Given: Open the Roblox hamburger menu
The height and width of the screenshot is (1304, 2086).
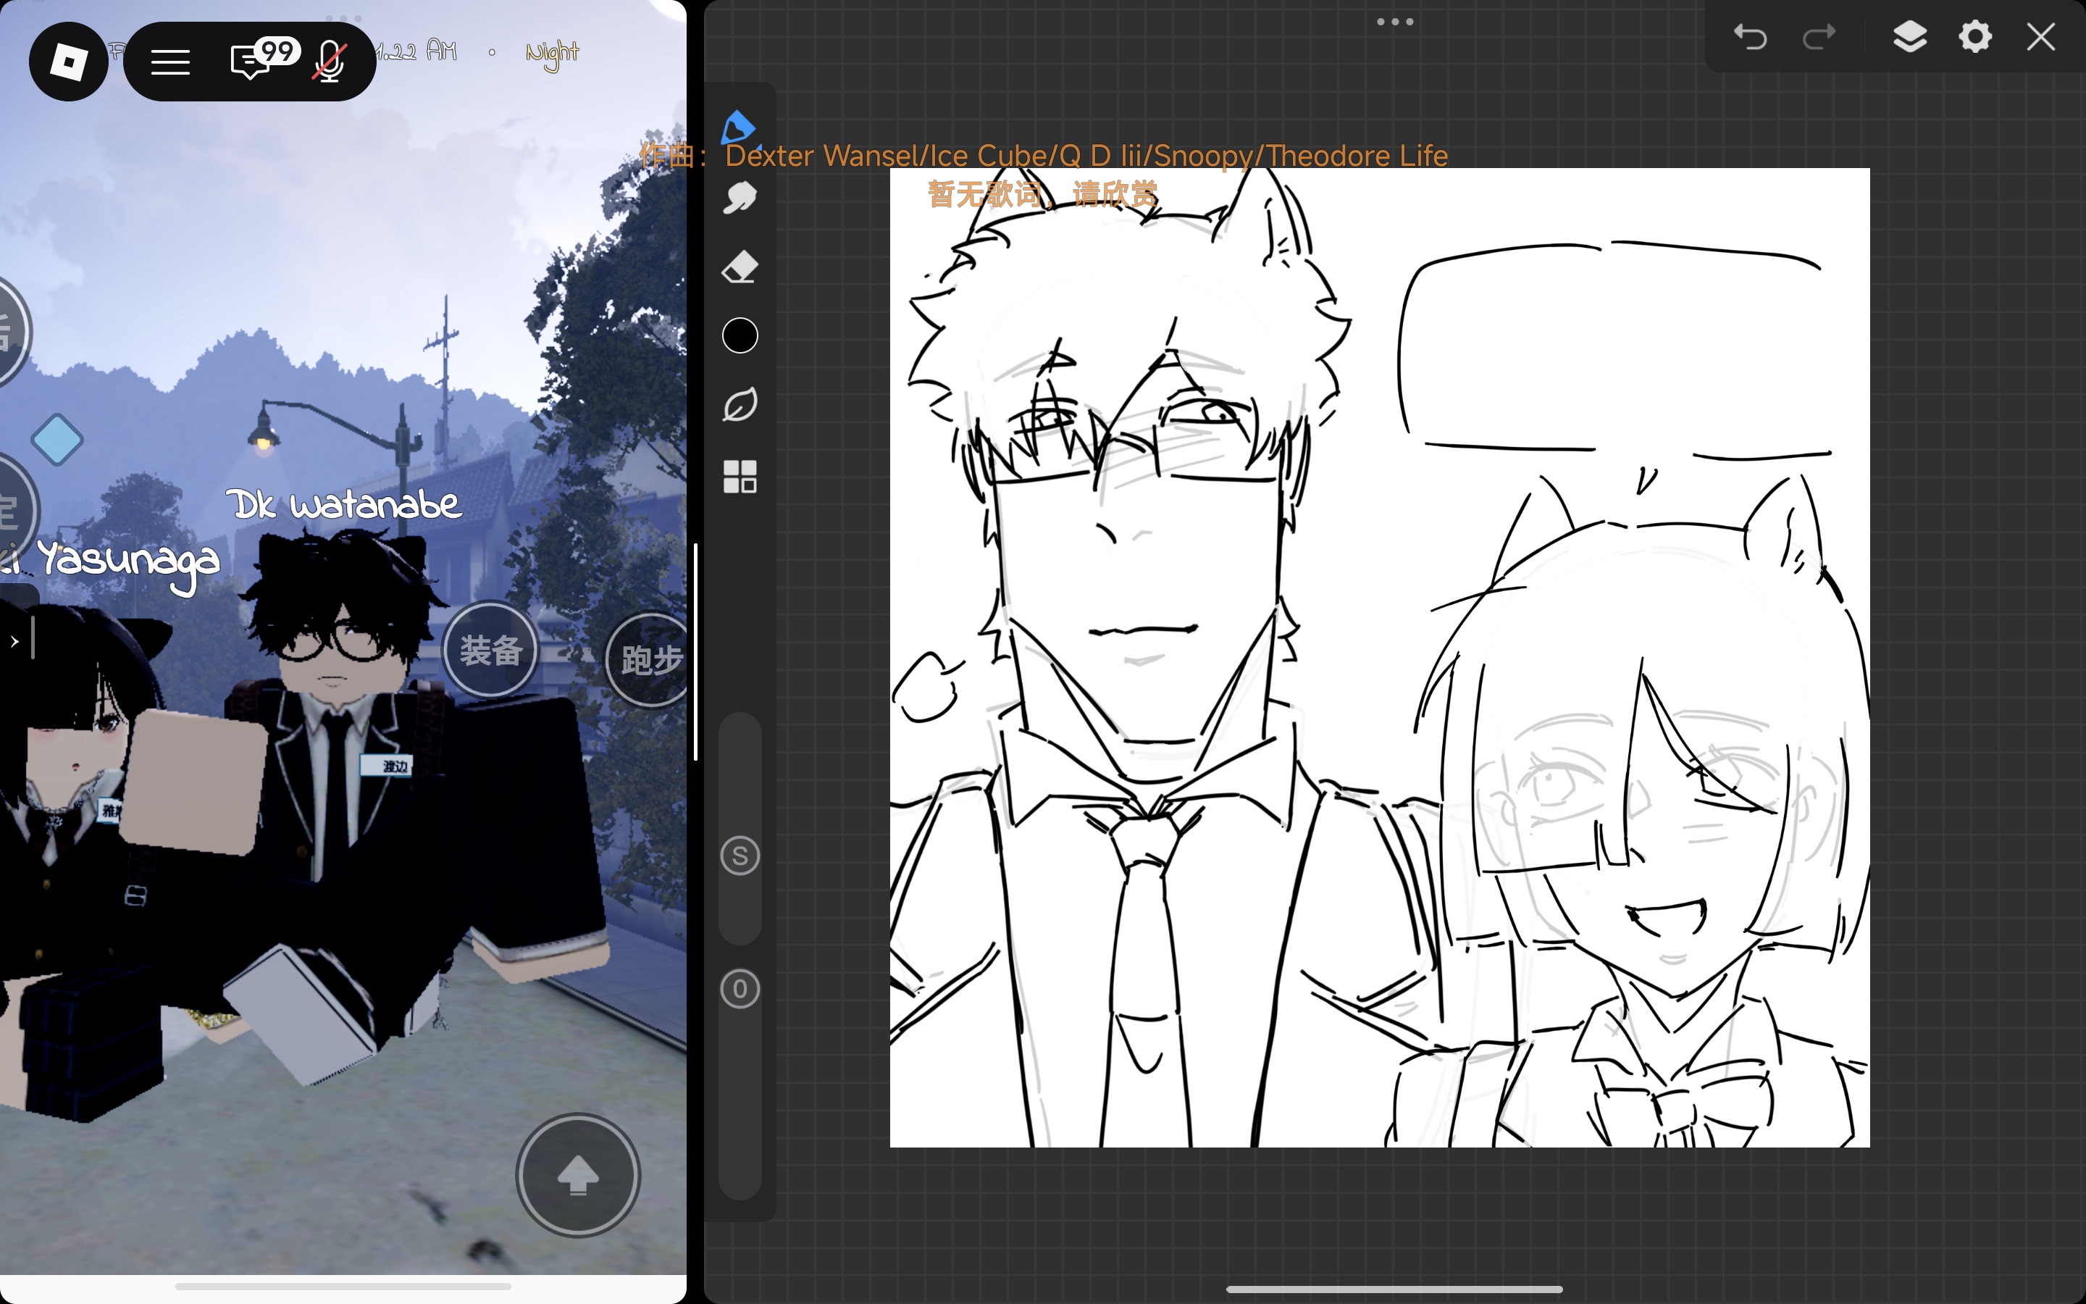Looking at the screenshot, I should 171,62.
